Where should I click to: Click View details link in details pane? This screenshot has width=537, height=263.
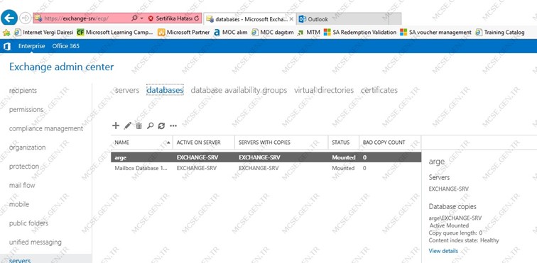tap(443, 251)
